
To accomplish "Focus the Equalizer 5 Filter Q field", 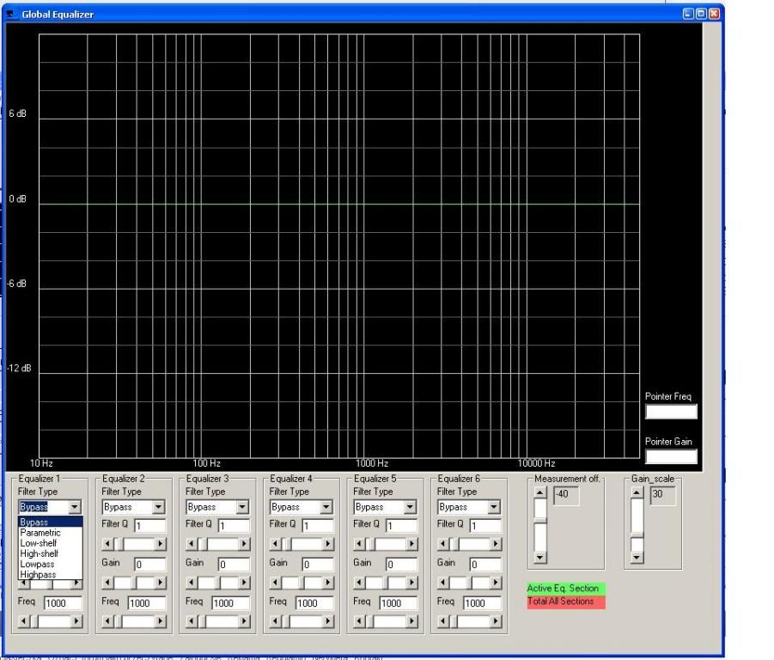I will (x=402, y=526).
